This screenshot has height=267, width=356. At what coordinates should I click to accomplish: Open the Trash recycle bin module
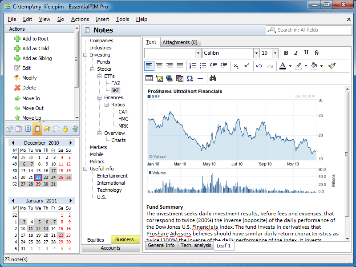(75, 129)
